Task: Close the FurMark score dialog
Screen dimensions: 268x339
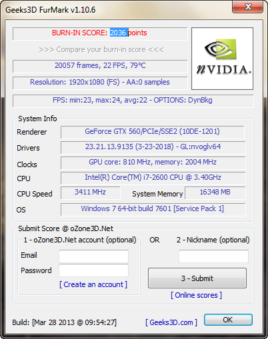Action: pyautogui.click(x=248, y=7)
